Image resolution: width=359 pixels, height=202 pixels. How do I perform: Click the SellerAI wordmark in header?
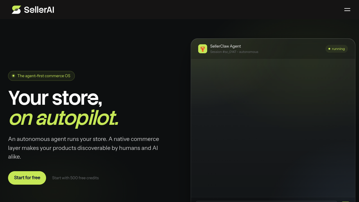[x=39, y=10]
